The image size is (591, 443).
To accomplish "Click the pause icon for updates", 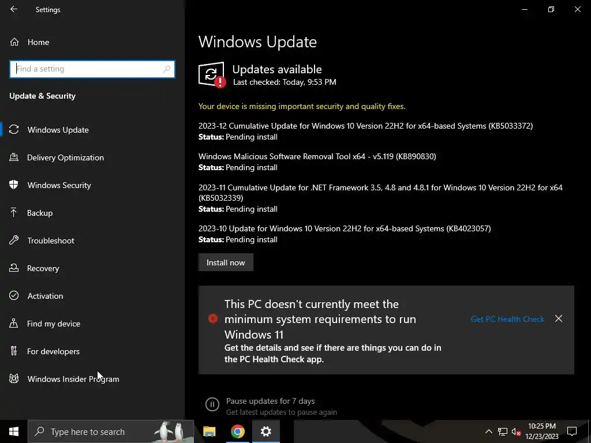I will coord(212,404).
